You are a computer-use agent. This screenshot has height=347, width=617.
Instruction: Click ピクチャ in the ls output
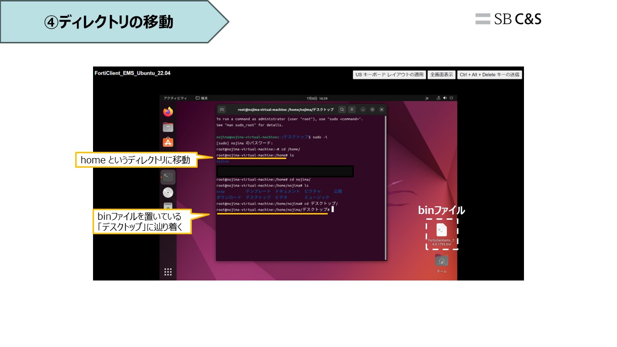312,191
